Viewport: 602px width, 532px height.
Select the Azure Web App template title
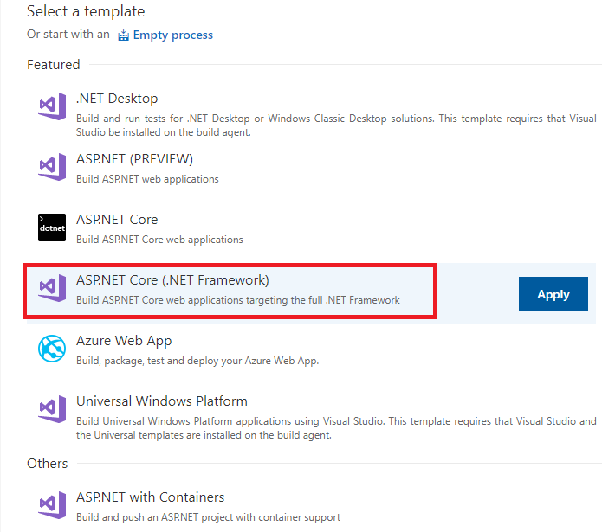click(x=124, y=341)
